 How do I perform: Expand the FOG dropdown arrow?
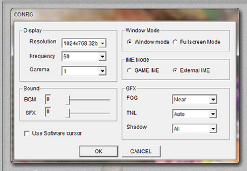[213, 99]
